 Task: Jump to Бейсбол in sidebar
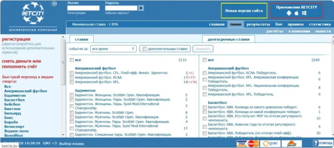(x=12, y=105)
